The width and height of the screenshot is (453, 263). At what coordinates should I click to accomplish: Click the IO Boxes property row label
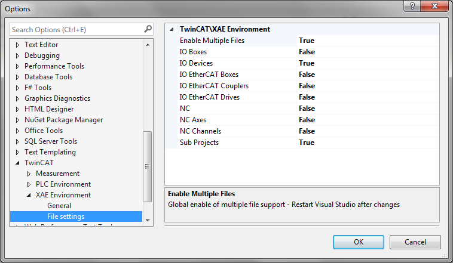193,52
